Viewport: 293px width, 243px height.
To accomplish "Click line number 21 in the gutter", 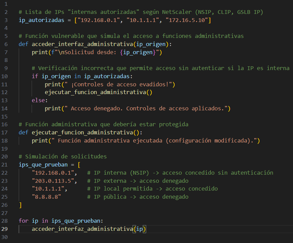I will pos(4,165).
